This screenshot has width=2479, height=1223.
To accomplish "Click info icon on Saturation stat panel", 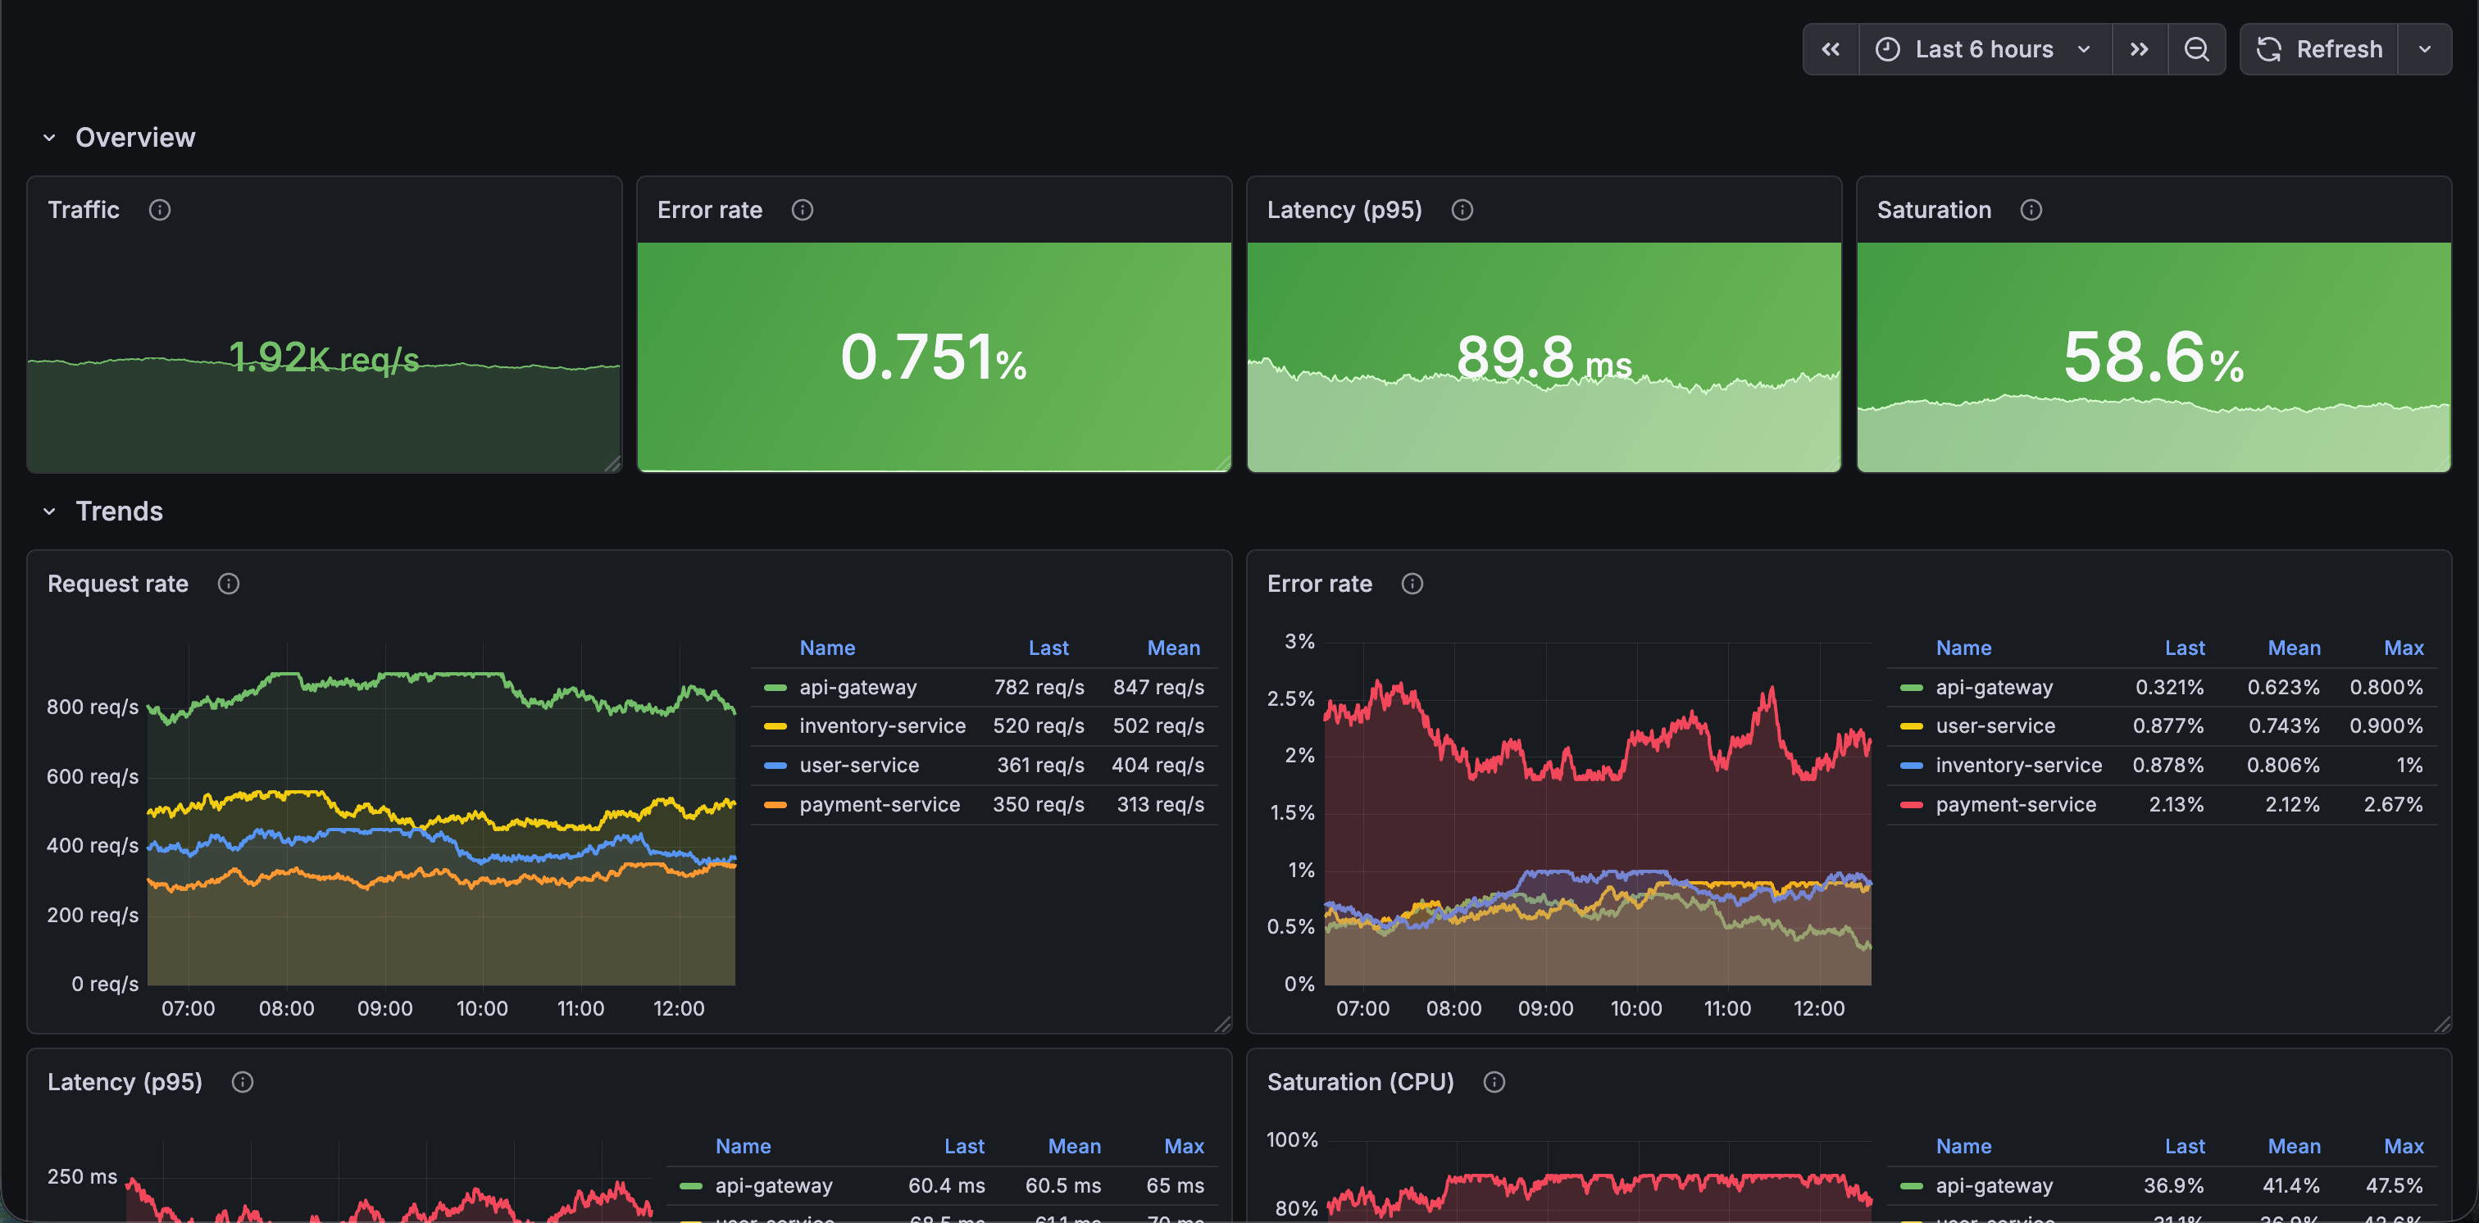I will coord(2031,210).
